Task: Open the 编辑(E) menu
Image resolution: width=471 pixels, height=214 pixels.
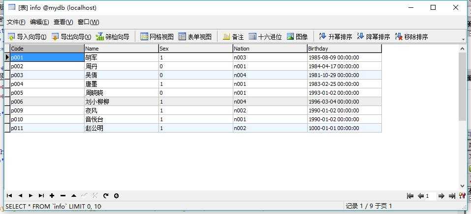Action: click(39, 22)
